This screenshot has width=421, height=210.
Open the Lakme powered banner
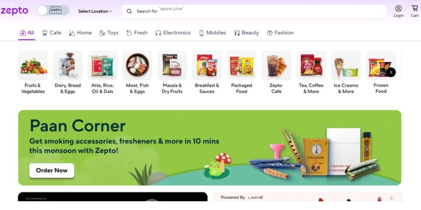pyautogui.click(x=307, y=197)
